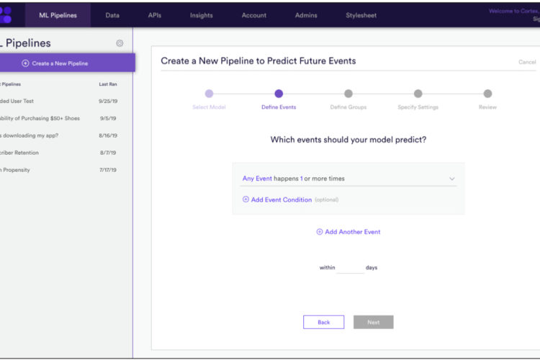Change the event count number 1
The image size is (540, 360).
click(302, 179)
